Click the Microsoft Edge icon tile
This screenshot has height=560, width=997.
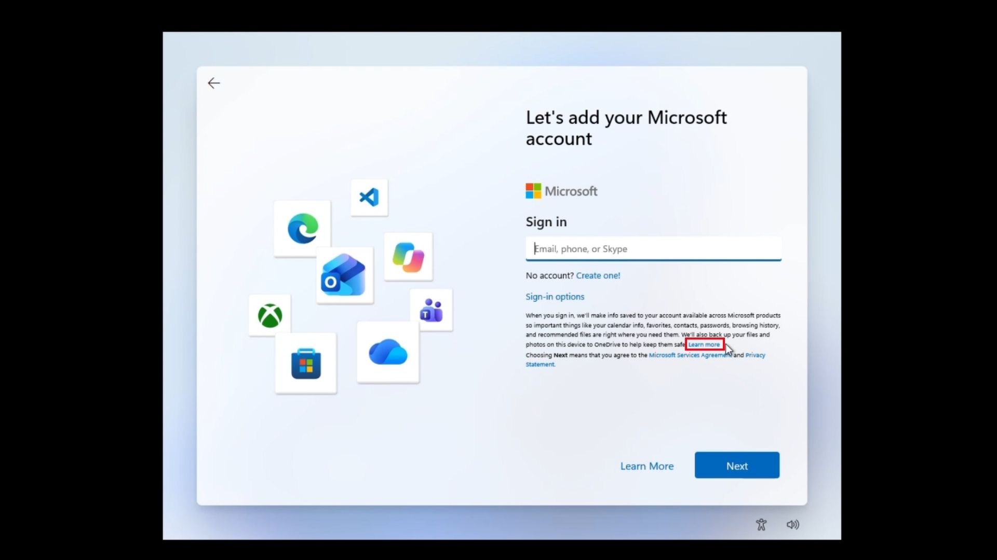point(303,228)
